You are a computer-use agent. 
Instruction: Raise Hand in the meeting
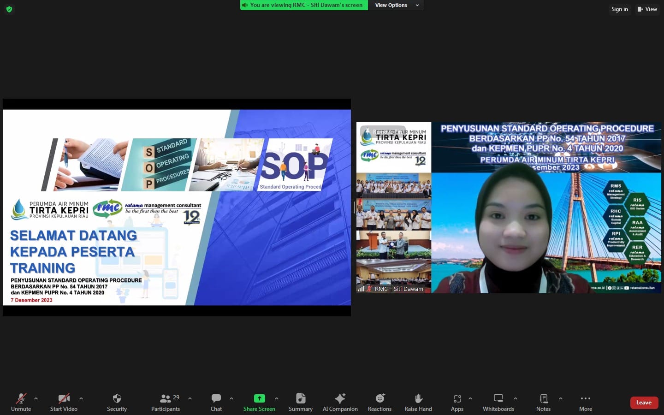pos(418,402)
